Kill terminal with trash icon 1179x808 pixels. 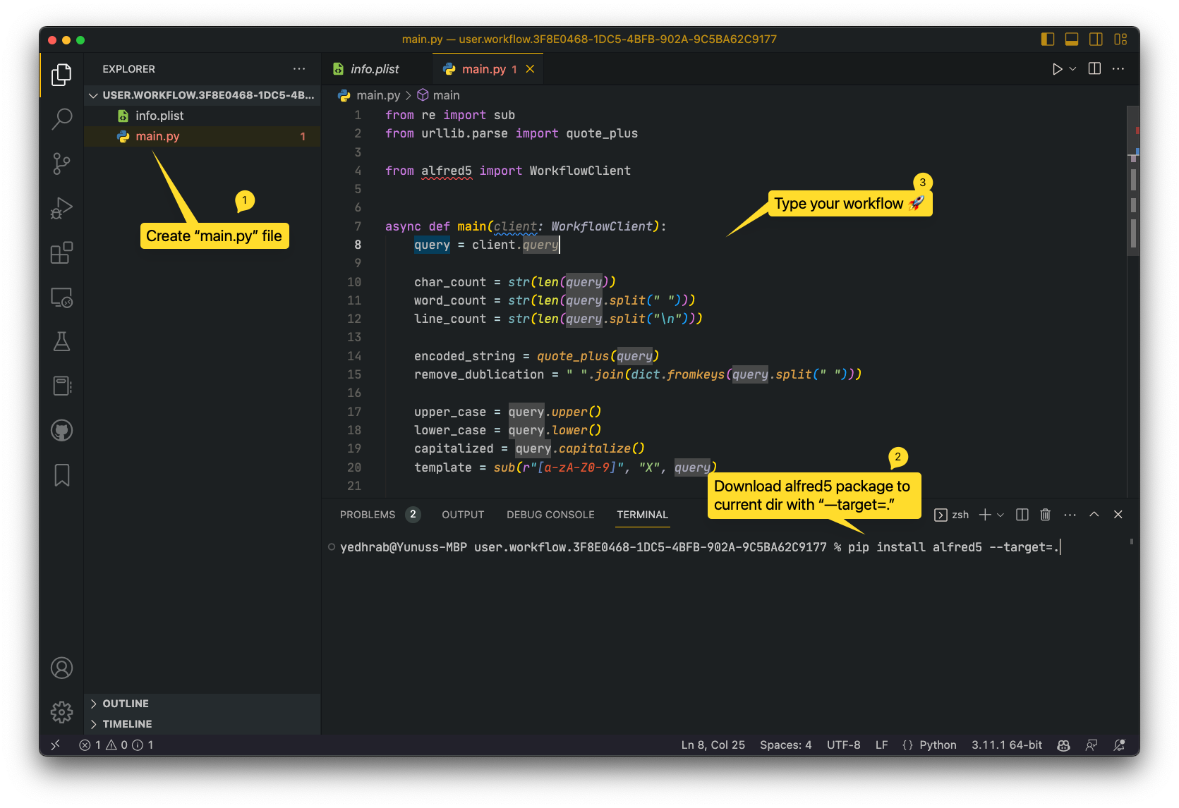pos(1046,515)
